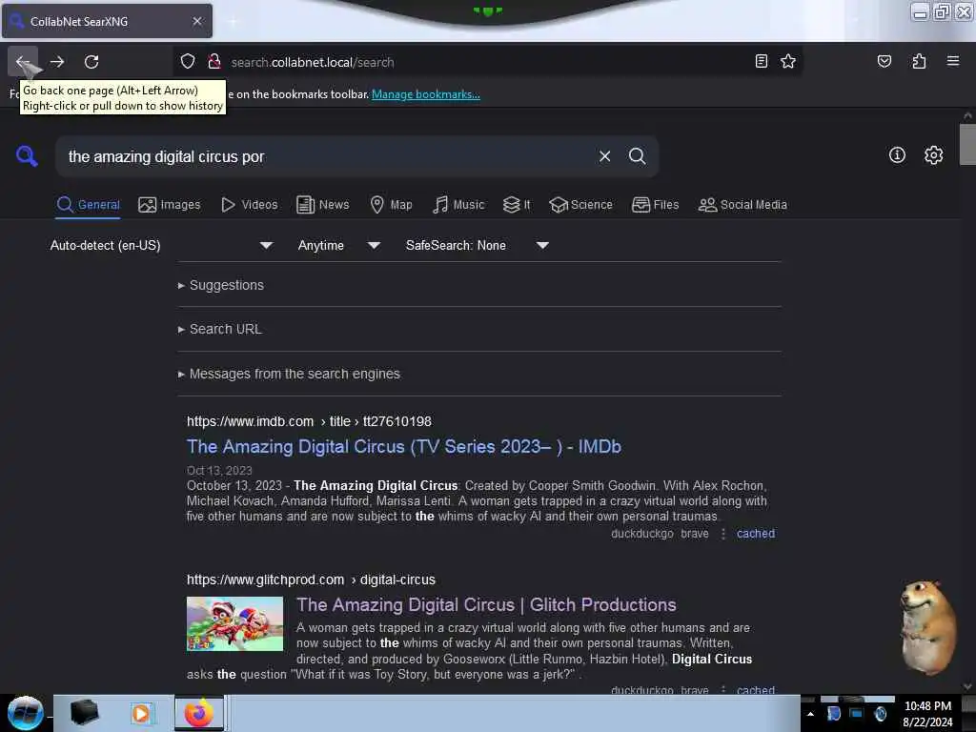Switch to Music results tab
The height and width of the screenshot is (732, 976).
coord(458,205)
